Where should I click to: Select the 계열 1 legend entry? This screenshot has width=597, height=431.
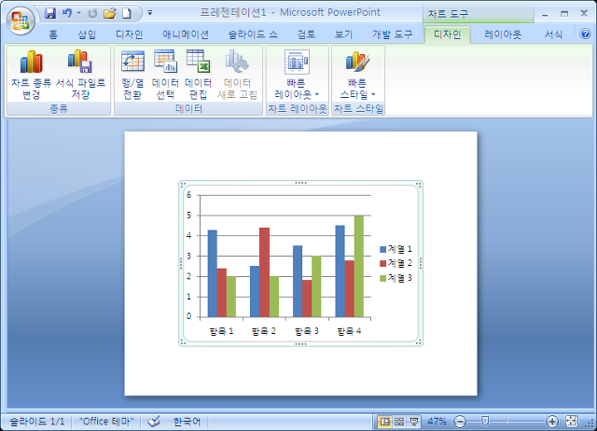396,249
